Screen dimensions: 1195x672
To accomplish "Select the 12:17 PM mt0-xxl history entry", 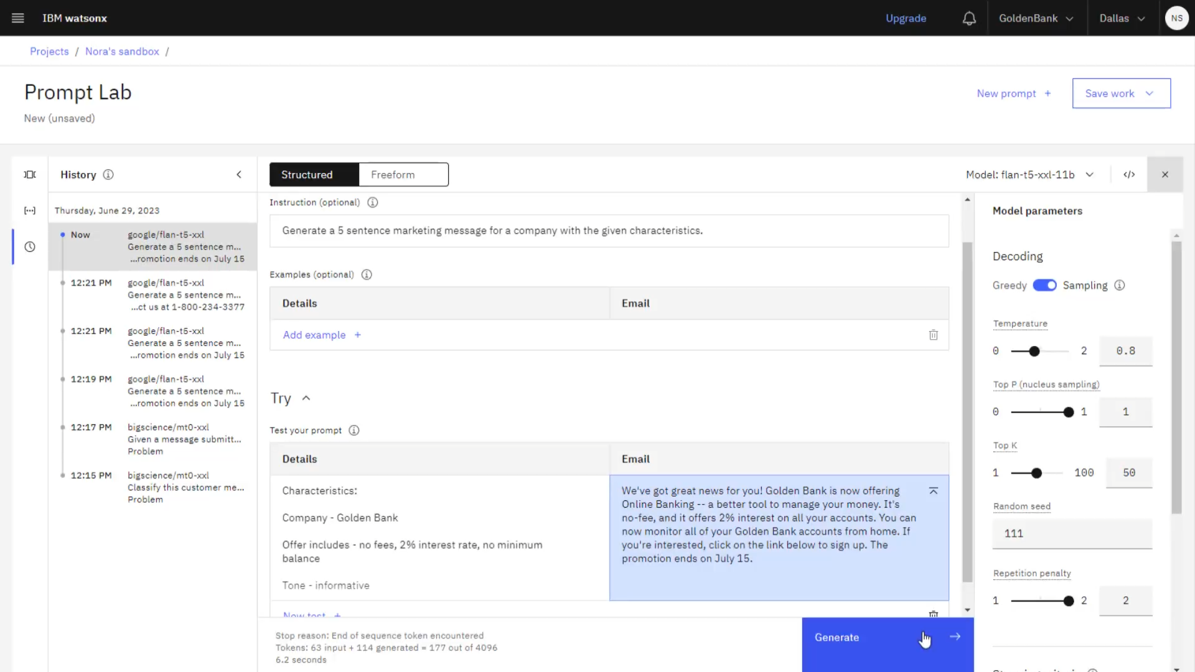I will pyautogui.click(x=153, y=439).
